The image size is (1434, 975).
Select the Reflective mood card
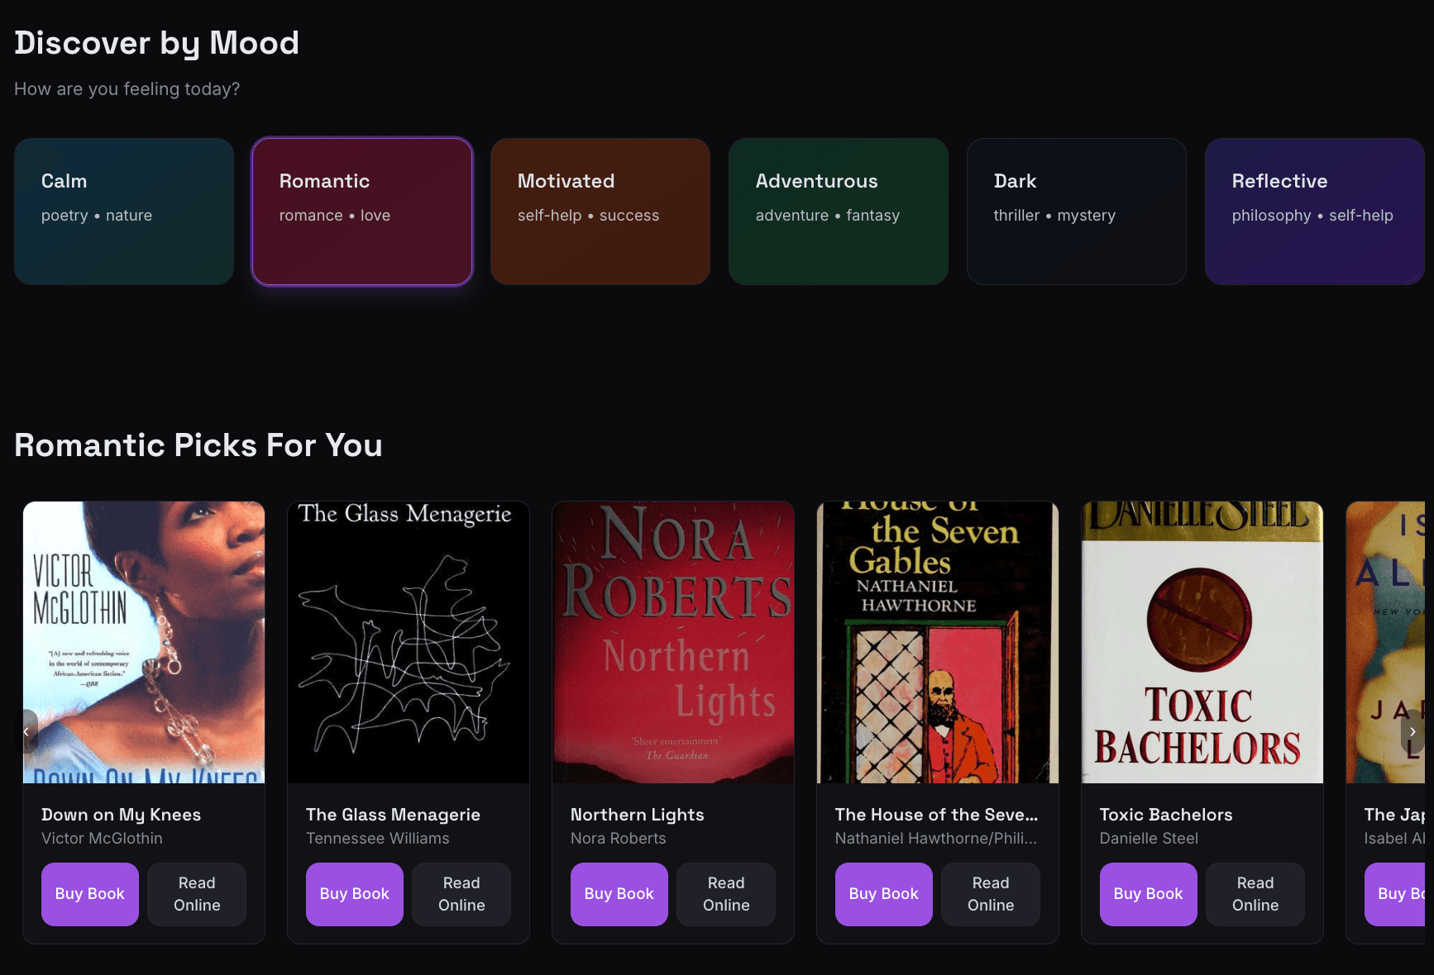point(1314,212)
